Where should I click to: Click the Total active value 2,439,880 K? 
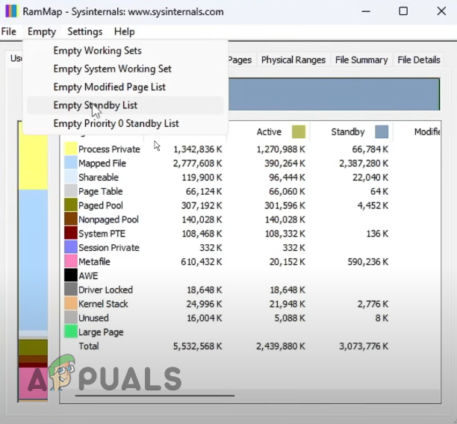(x=280, y=346)
